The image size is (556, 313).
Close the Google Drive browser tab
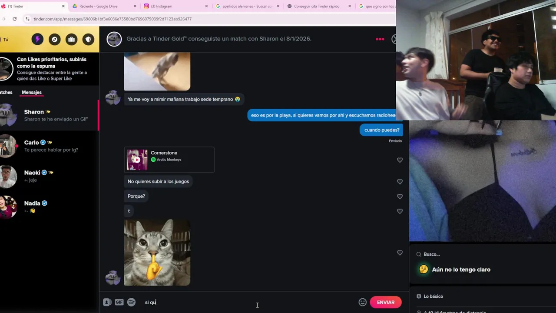pyautogui.click(x=135, y=6)
